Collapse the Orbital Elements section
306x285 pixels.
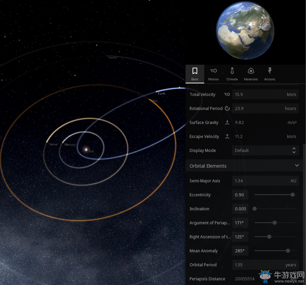pyautogui.click(x=297, y=166)
